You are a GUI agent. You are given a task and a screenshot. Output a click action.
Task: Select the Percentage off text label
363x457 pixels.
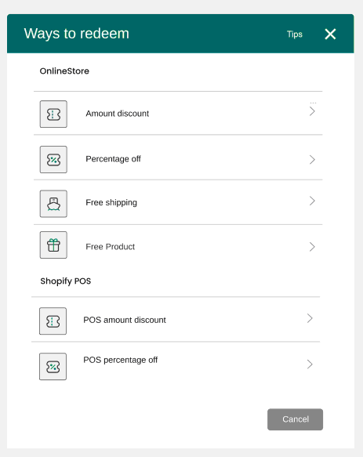(x=113, y=159)
